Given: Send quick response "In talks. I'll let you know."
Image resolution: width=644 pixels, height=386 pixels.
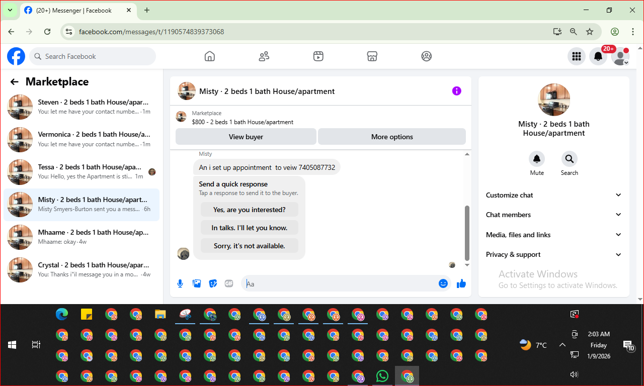Looking at the screenshot, I should click(250, 228).
